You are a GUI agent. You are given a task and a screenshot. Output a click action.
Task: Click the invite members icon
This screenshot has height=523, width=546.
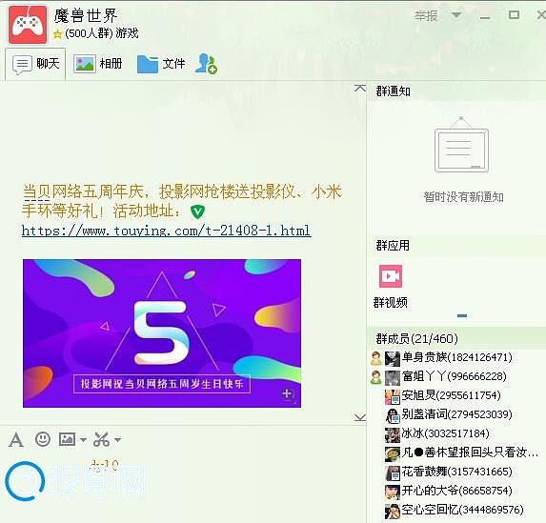206,64
